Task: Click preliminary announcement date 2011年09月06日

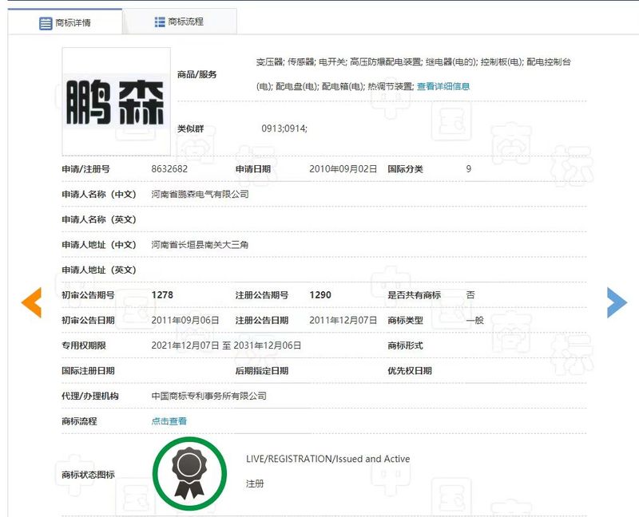Action: [x=185, y=320]
